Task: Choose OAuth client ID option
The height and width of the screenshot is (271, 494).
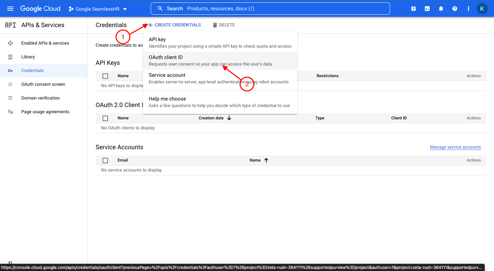Action: tap(220, 61)
